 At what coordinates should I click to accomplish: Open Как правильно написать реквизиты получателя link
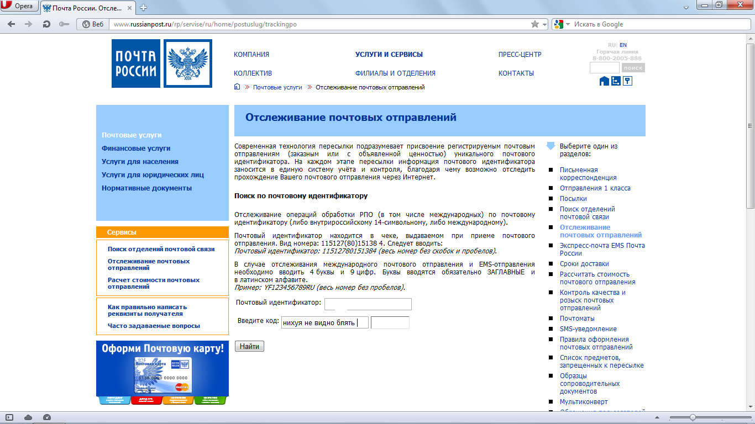pyautogui.click(x=147, y=310)
